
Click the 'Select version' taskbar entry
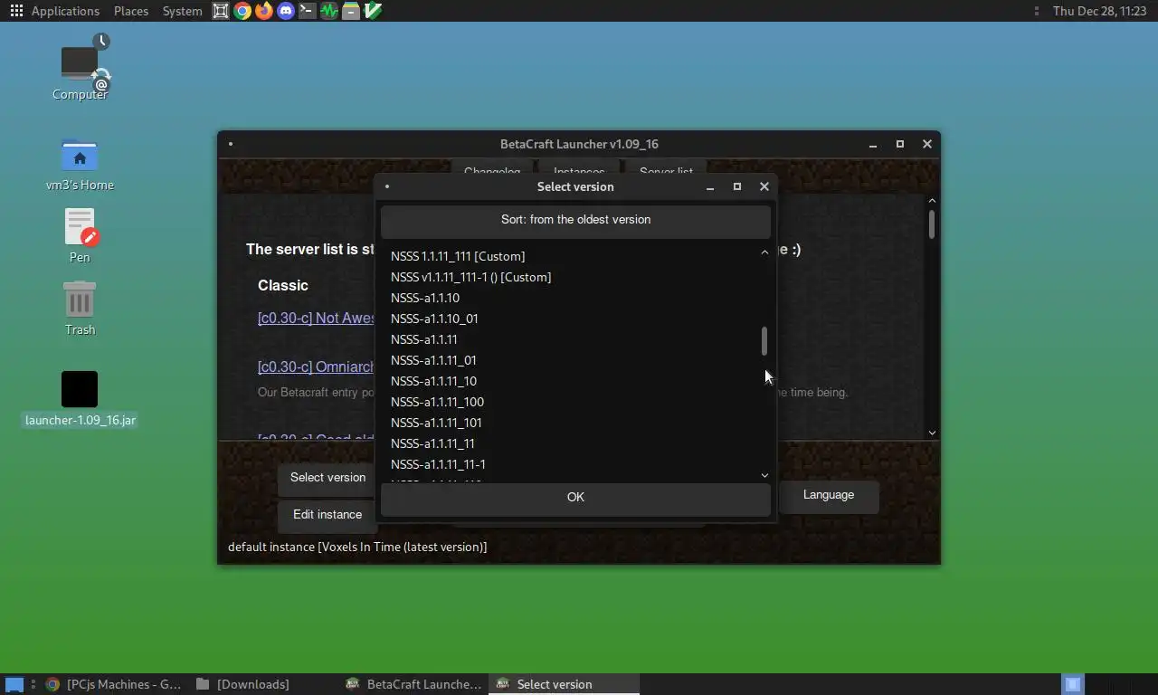point(563,684)
